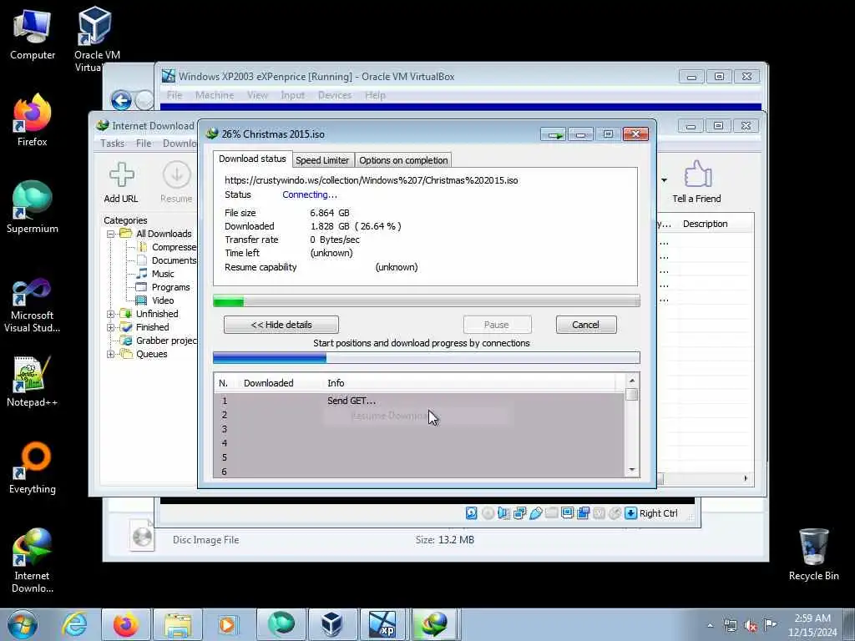855x641 pixels.
Task: Select connection row 1 Send GET
Action: tap(419, 401)
